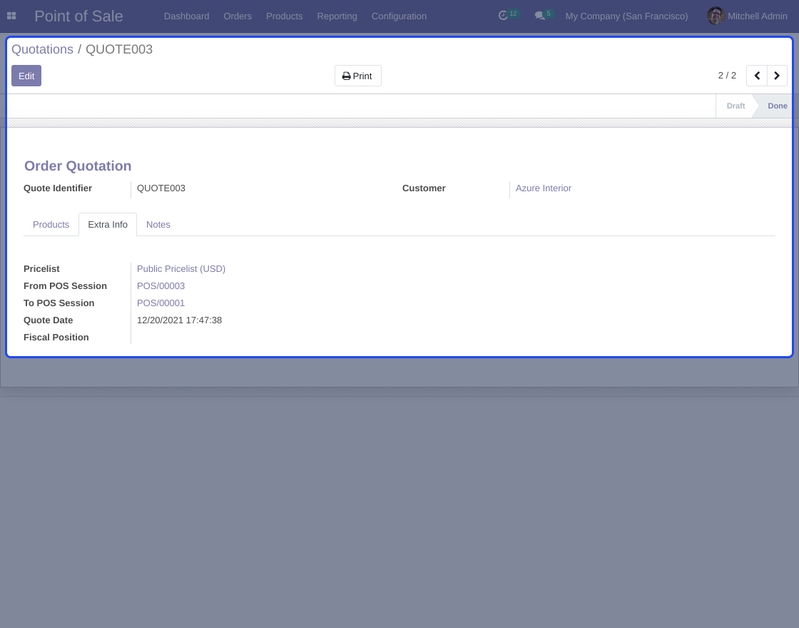Switch to the Notes tab
The height and width of the screenshot is (628, 799).
pos(158,224)
